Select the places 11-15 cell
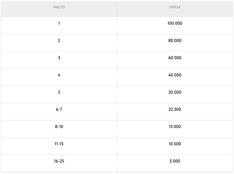Viewport: 234px width, 174px height. [59, 144]
